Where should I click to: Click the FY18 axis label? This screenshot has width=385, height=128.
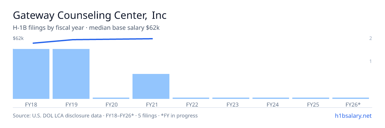point(31,105)
